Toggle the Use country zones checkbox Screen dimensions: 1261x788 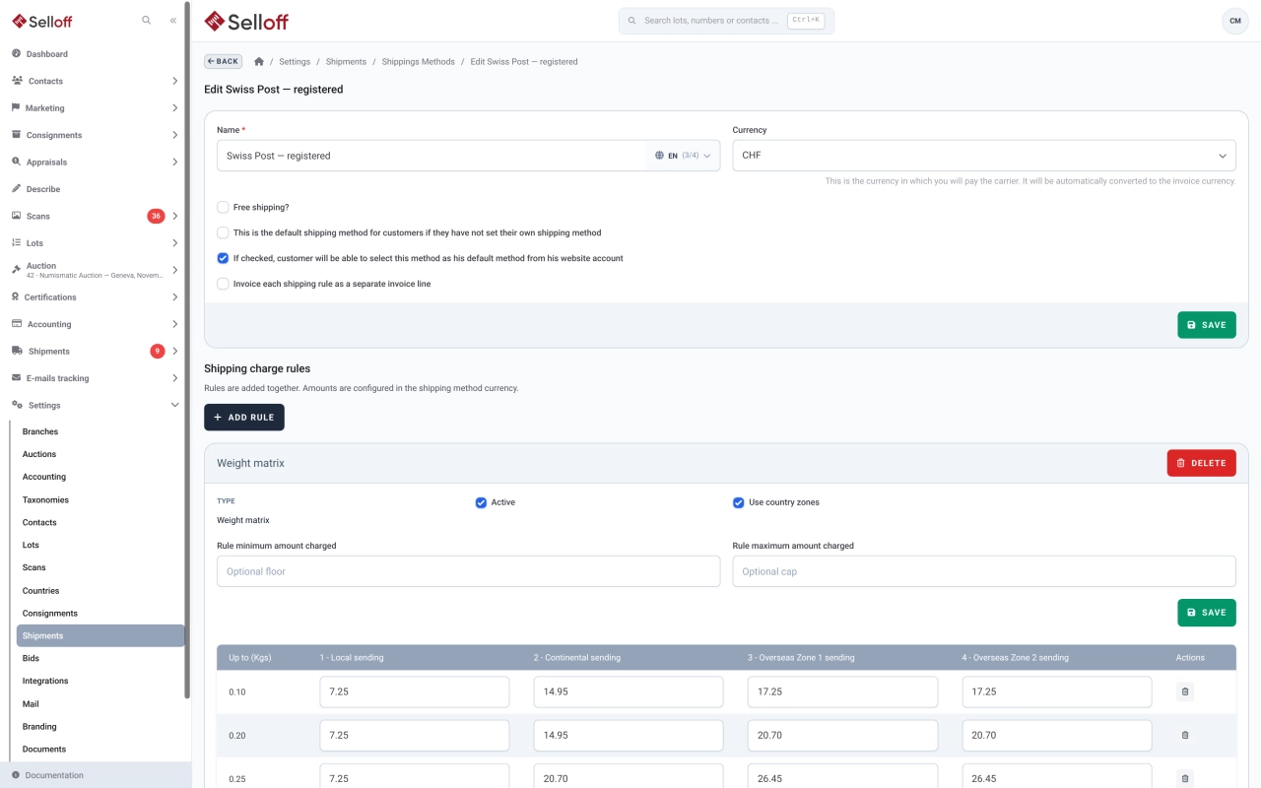pos(739,502)
